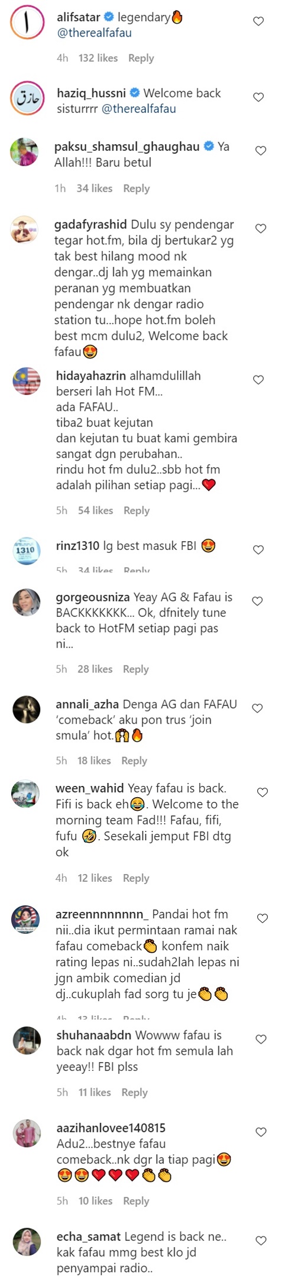View 132 likes on alifsatar's comment
285x1288 pixels.
(x=98, y=58)
